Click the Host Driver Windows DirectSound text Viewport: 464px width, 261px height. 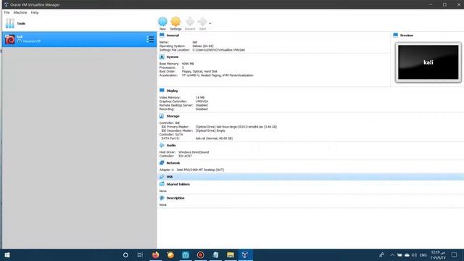(194, 152)
